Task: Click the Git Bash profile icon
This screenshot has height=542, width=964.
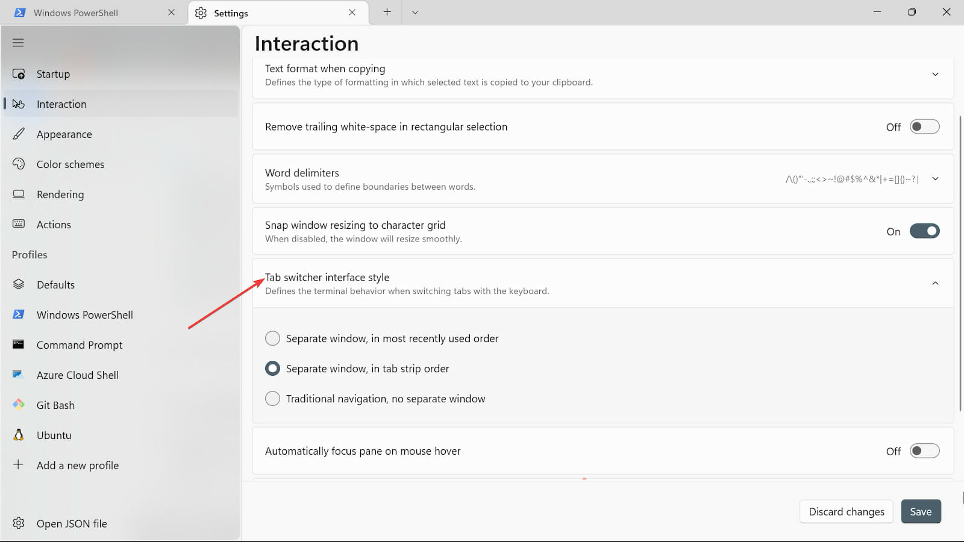Action: coord(19,405)
